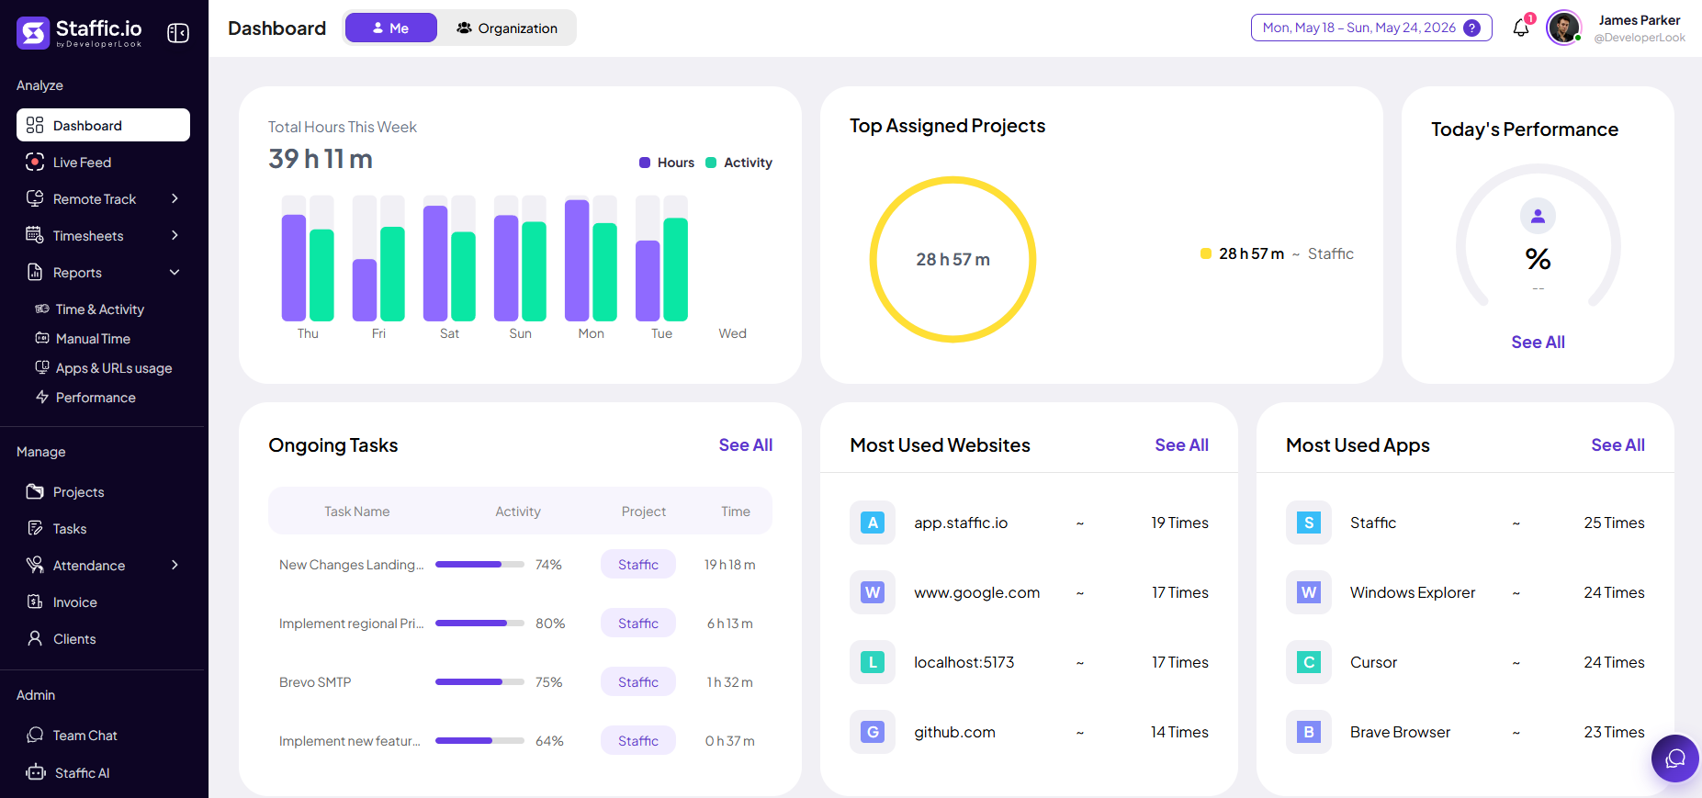This screenshot has height=798, width=1702.
Task: Open James Parker profile avatar
Action: (x=1563, y=28)
